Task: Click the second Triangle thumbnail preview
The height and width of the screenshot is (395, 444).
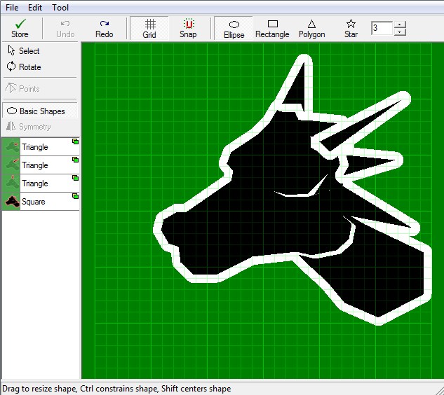Action: pyautogui.click(x=11, y=165)
